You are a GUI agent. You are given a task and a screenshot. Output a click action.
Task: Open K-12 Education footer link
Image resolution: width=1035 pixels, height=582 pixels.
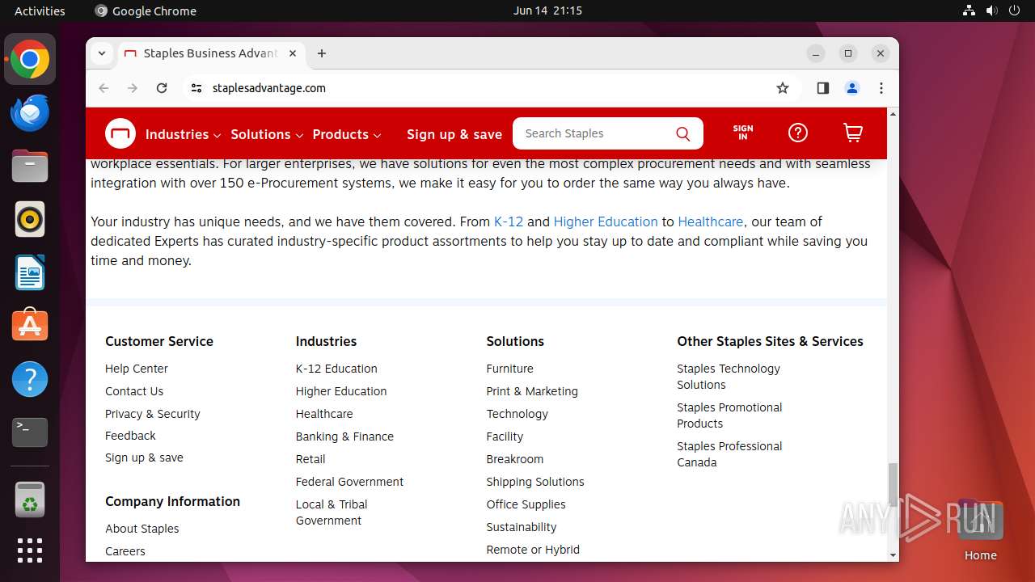coord(336,369)
